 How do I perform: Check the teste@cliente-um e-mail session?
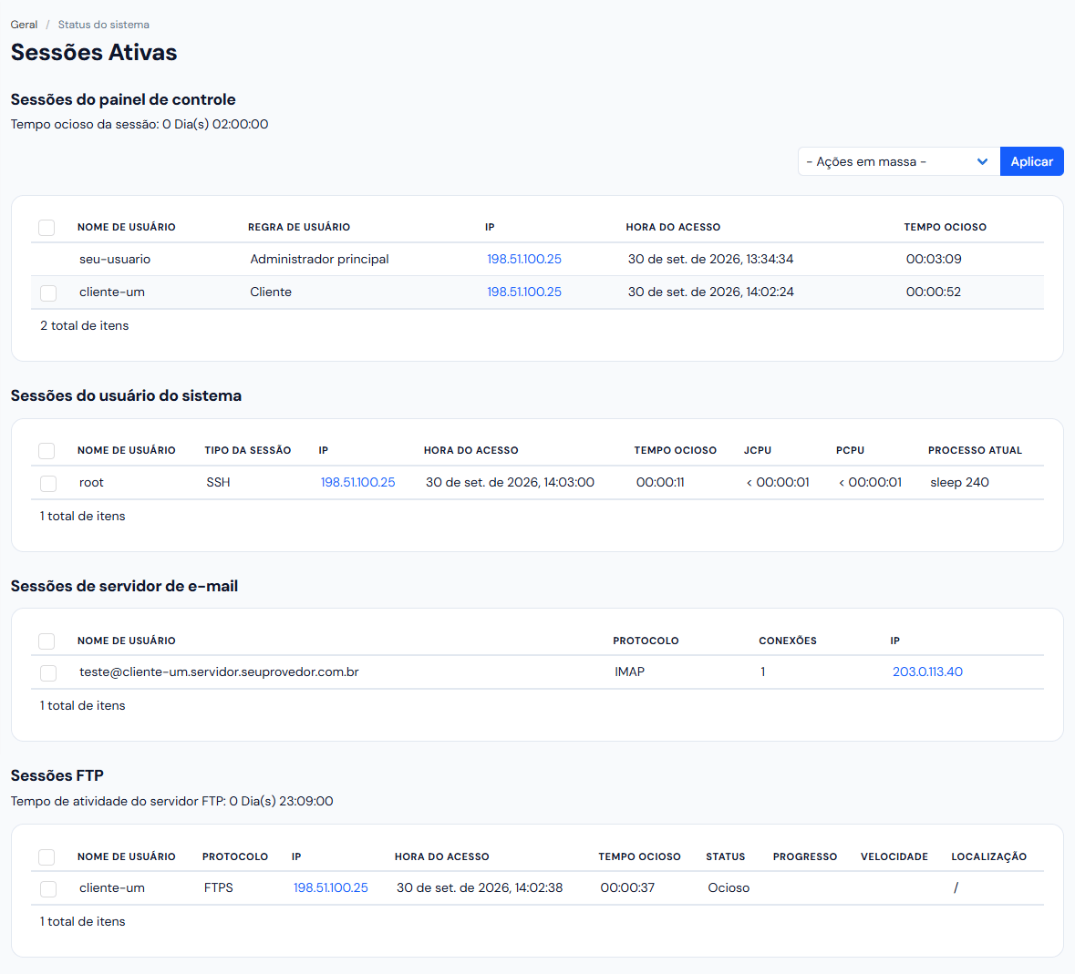pos(48,672)
